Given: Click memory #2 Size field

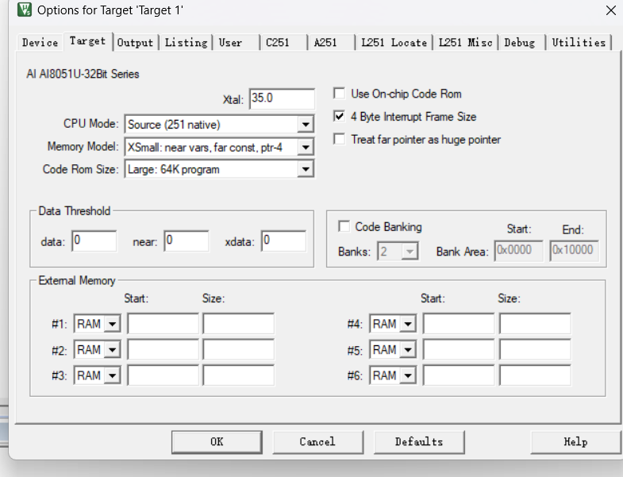Looking at the screenshot, I should point(238,349).
